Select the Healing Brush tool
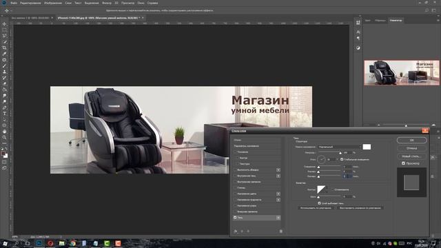 (4, 60)
